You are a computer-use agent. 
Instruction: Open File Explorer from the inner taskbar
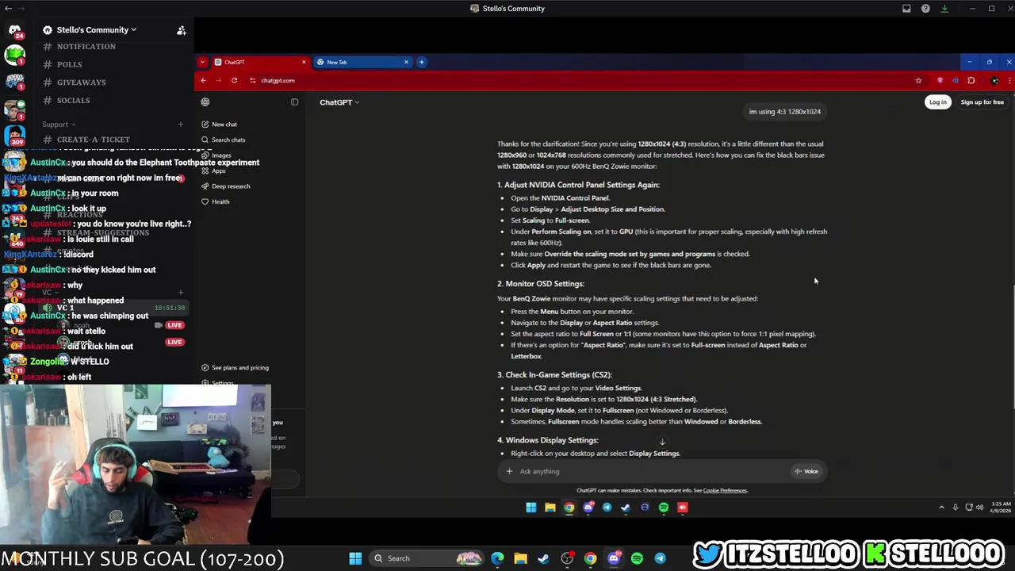pos(550,508)
